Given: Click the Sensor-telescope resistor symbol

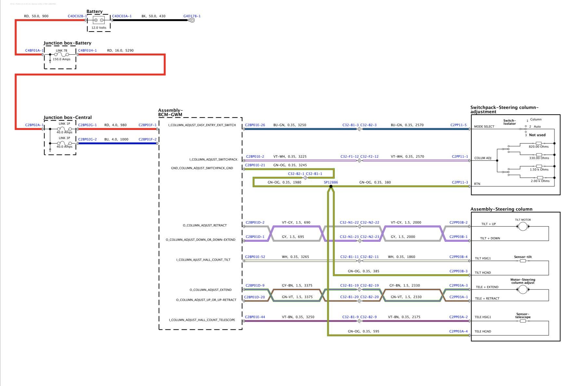Looking at the screenshot, I should (523, 321).
